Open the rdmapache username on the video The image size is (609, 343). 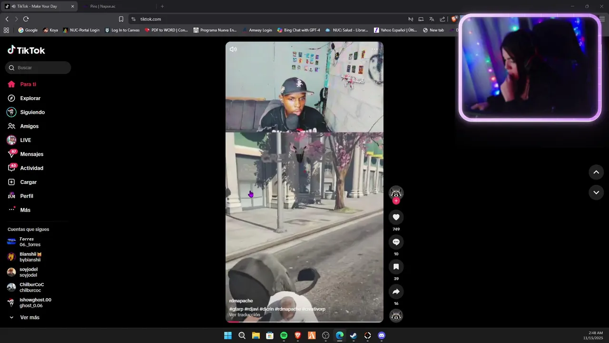[241, 301]
